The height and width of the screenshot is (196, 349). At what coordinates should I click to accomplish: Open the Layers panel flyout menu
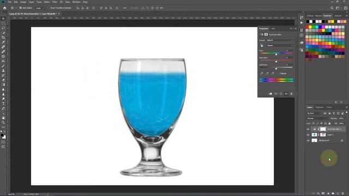(x=347, y=107)
